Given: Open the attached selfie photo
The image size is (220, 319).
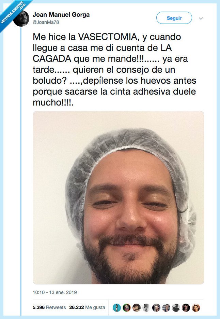Looking at the screenshot, I should coord(119,197).
